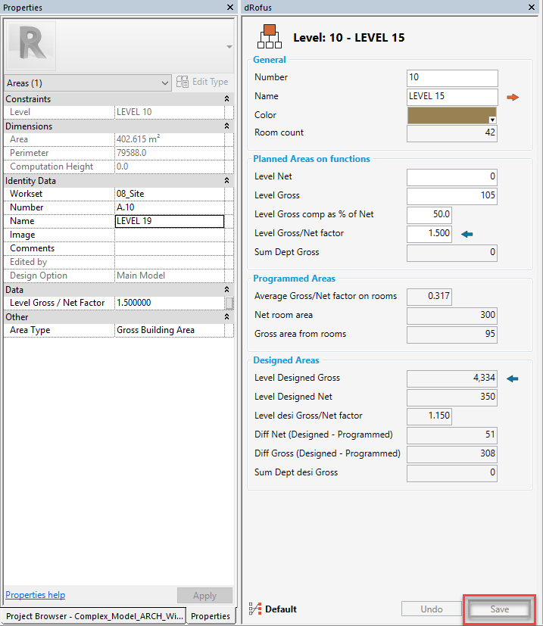This screenshot has width=543, height=626.
Task: Open the Color picker dropdown arrow
Action: [492, 120]
